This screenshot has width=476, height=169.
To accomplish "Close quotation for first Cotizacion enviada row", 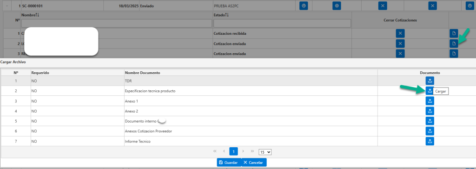I will [400, 44].
